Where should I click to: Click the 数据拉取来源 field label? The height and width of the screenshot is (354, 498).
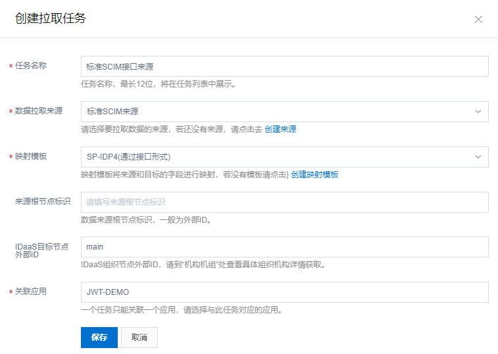click(x=39, y=111)
